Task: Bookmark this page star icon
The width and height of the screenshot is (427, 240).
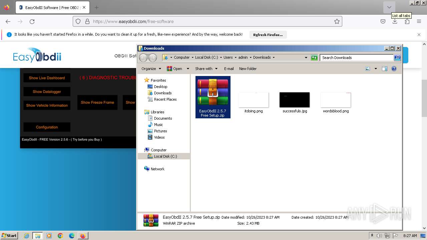Action: point(337,21)
